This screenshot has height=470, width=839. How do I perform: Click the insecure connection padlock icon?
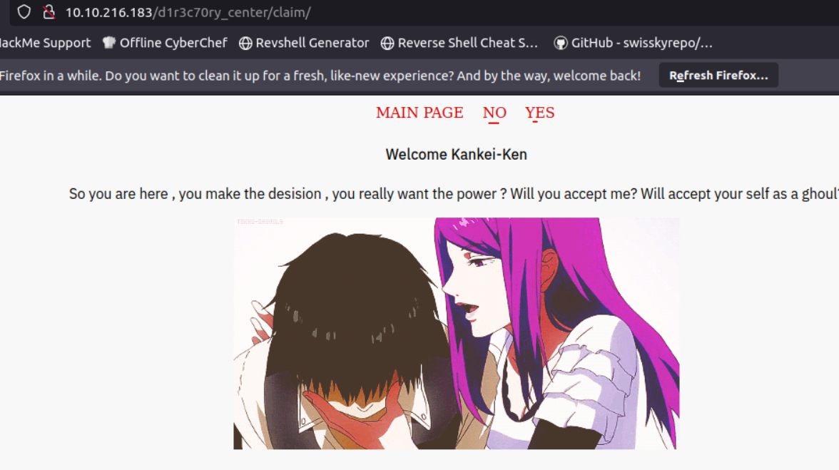click(49, 11)
